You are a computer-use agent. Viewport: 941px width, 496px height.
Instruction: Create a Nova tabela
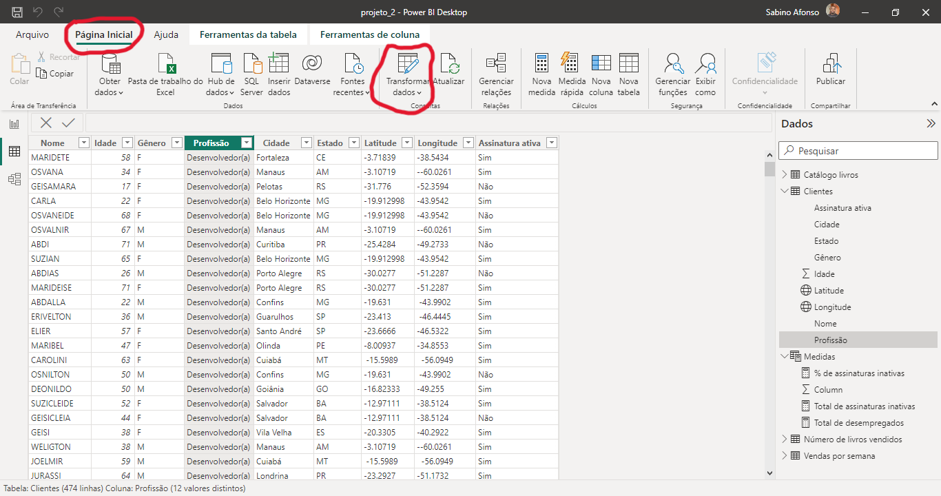coord(628,75)
